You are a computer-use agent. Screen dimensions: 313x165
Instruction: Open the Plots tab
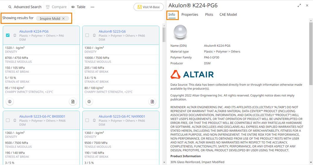[x=209, y=14]
